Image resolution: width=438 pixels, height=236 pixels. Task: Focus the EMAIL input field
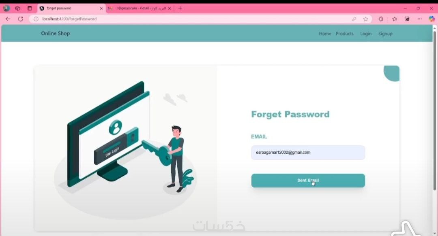coord(308,153)
